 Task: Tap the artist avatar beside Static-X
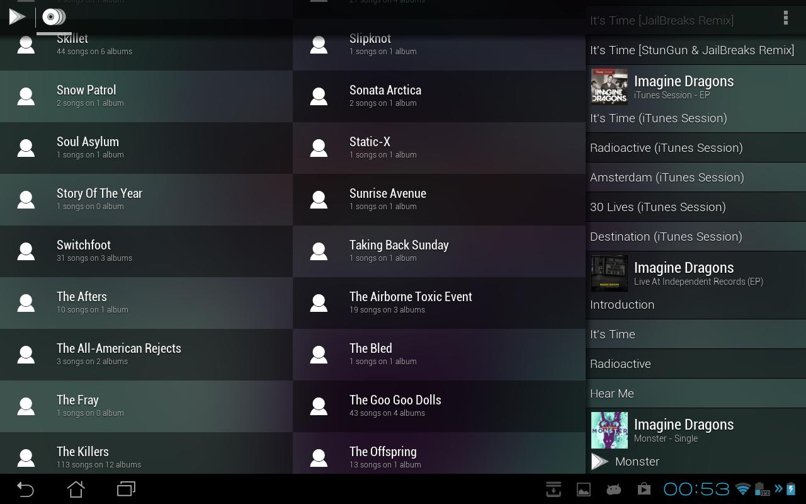click(x=319, y=147)
